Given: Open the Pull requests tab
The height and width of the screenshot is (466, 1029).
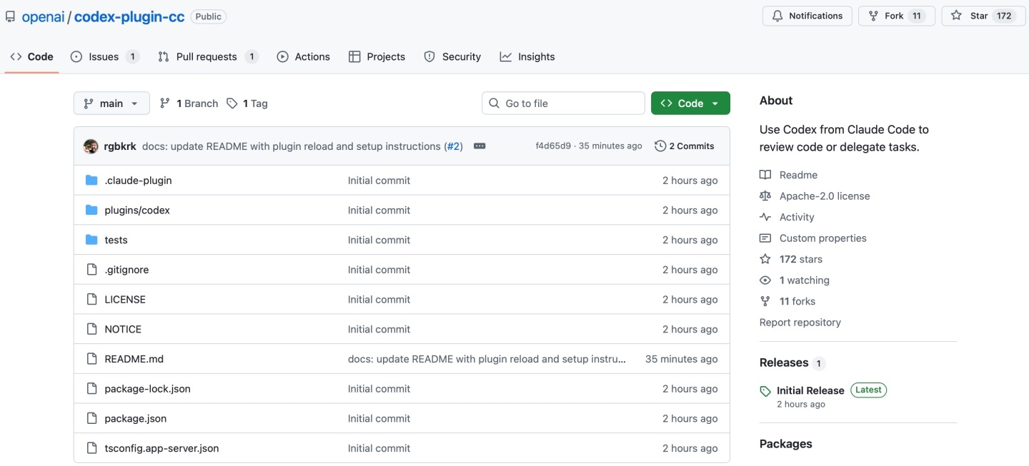Looking at the screenshot, I should [206, 57].
